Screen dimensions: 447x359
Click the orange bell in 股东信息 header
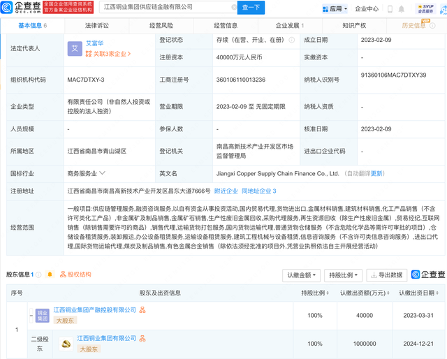[x=50, y=274]
